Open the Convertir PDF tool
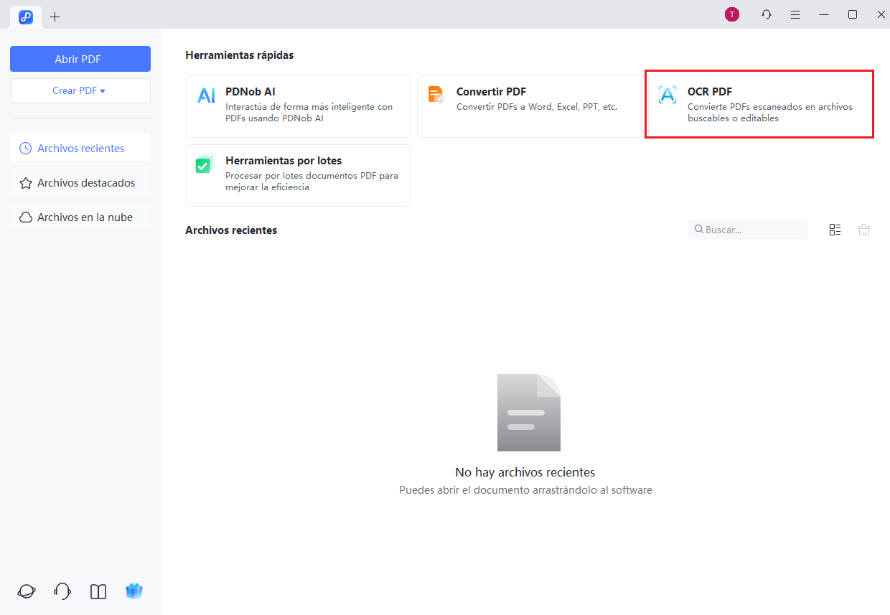Screen dimensions: 890x615 pyautogui.click(x=528, y=106)
